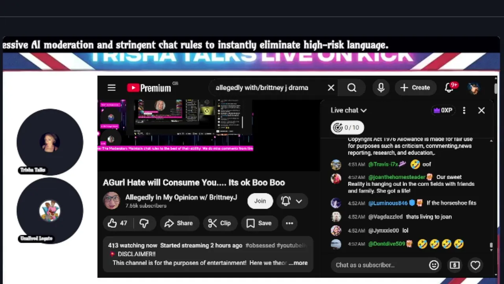Screen dimensions: 504x284
Task: Open @joanthehomesteader chat avatar
Action: 336,178
